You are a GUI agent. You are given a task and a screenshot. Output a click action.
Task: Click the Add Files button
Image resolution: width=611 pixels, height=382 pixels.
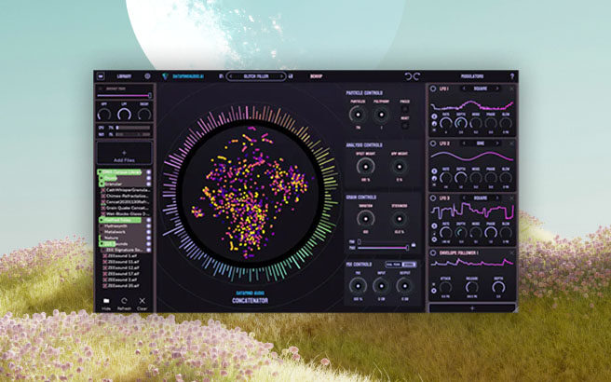(124, 153)
